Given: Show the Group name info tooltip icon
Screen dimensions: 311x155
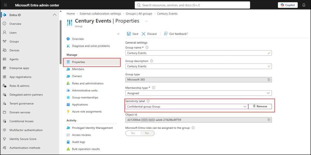Looking at the screenshot, I should (147, 47).
